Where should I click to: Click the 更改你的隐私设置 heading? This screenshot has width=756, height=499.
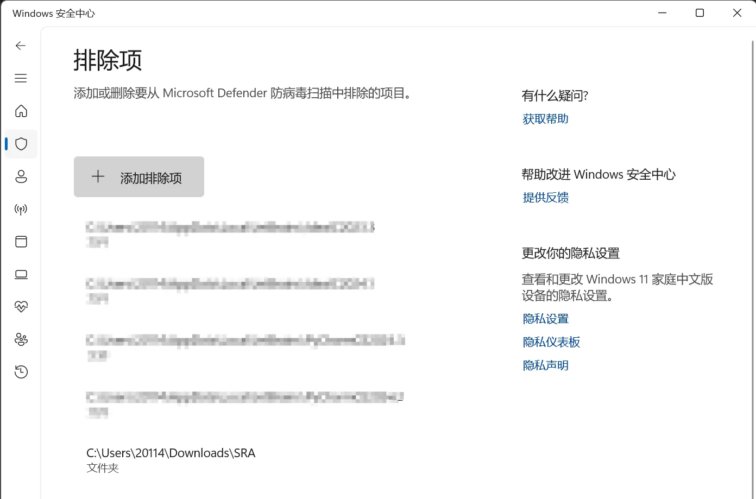[x=570, y=254]
